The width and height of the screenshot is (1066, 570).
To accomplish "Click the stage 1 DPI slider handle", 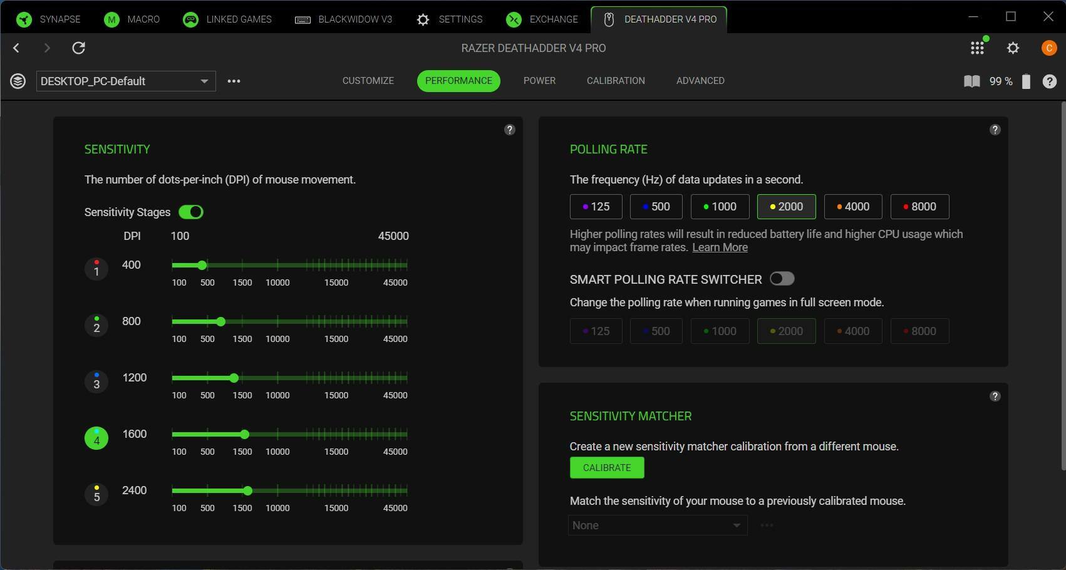I will tap(202, 266).
